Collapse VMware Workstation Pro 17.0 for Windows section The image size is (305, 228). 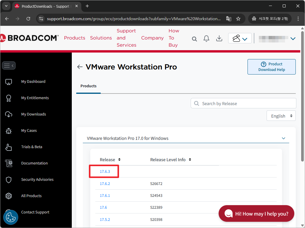[284, 138]
